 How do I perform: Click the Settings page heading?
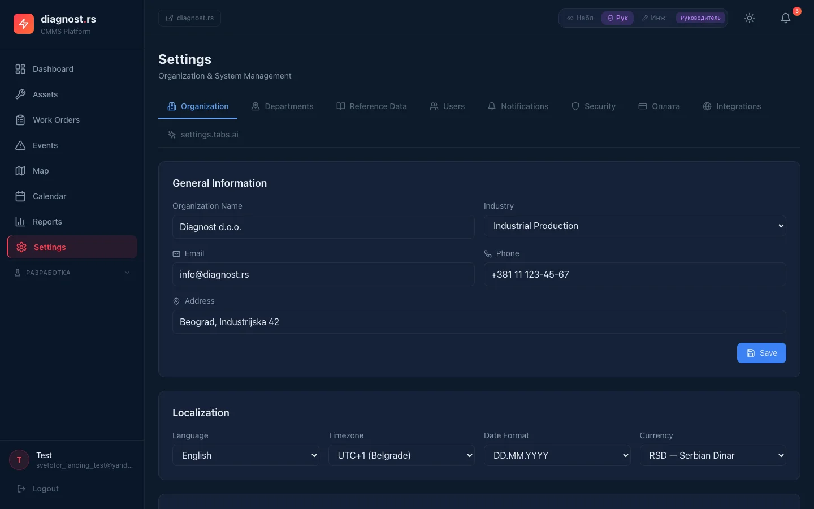click(x=185, y=59)
